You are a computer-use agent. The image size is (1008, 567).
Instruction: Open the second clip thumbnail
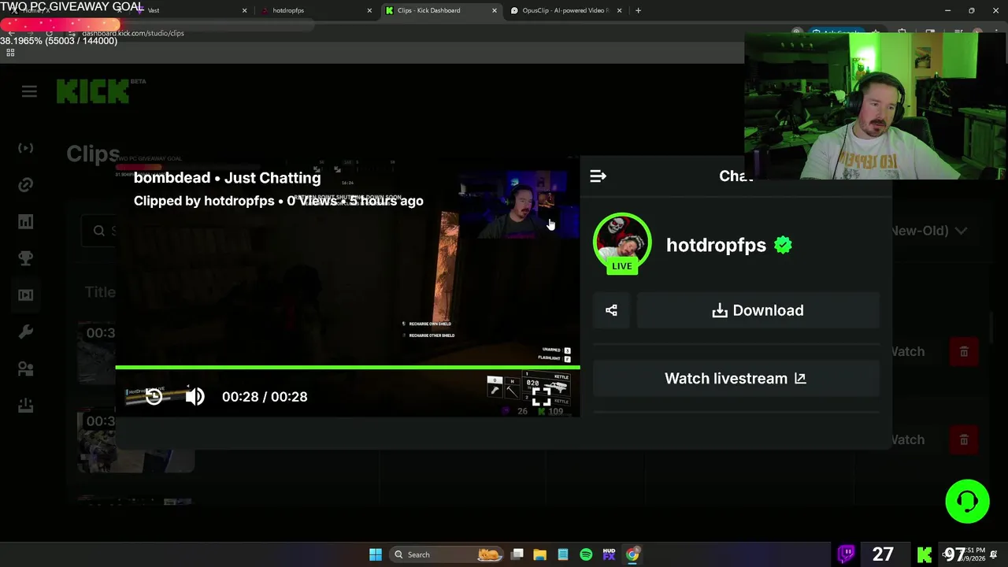coord(135,439)
